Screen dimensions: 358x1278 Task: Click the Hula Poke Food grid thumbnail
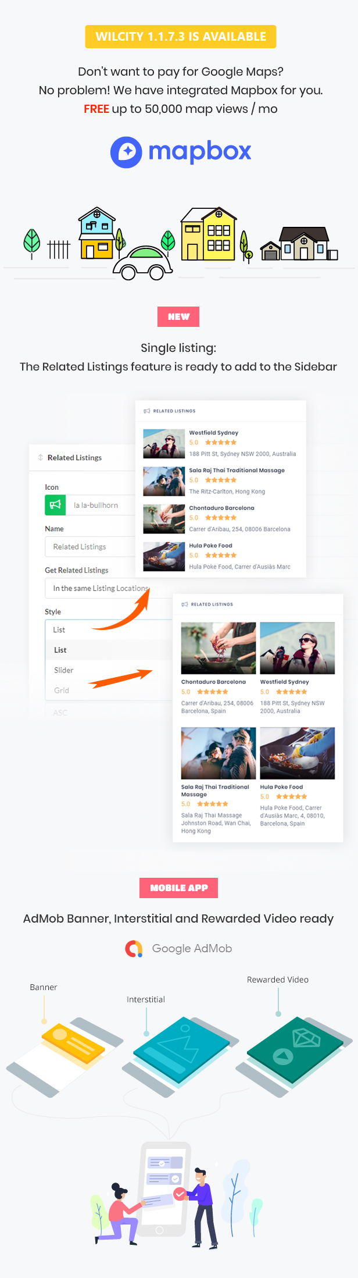point(297,753)
